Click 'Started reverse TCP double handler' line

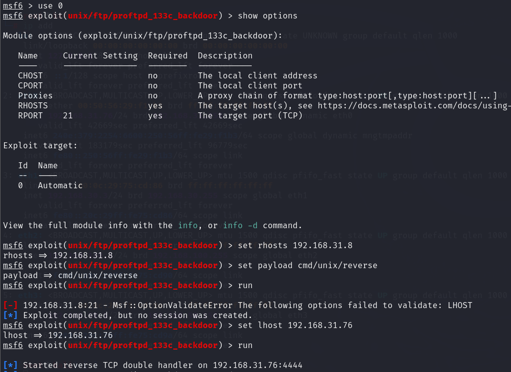point(162,366)
